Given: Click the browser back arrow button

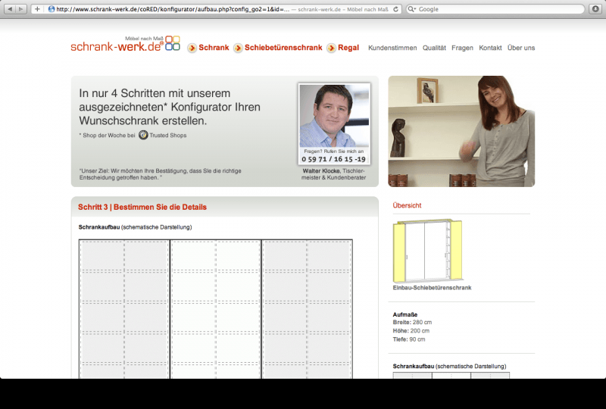Looking at the screenshot, I should [10, 9].
